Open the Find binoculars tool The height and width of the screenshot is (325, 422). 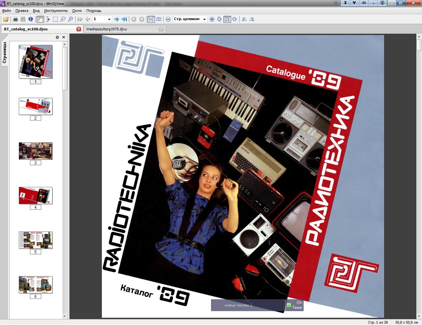click(23, 19)
